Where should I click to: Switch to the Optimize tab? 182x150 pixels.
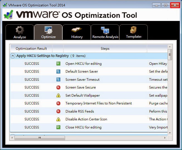[x=48, y=32]
